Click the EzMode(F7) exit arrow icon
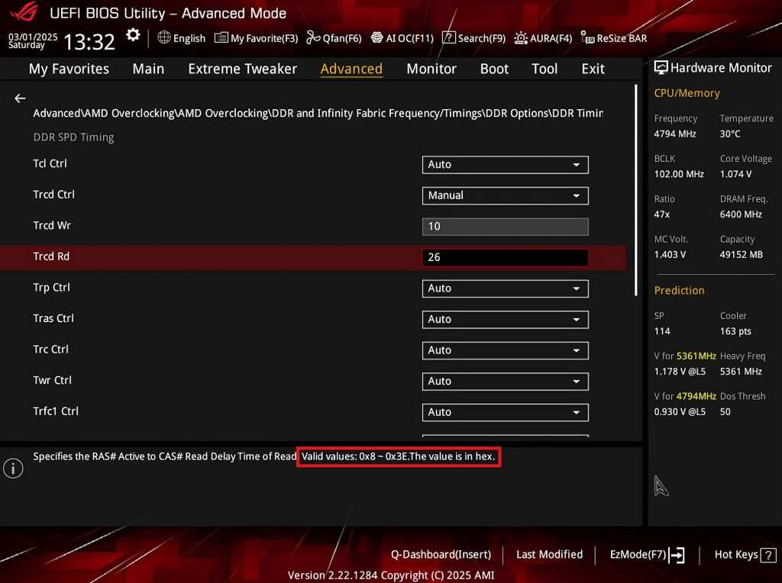The width and height of the screenshot is (782, 583). (677, 555)
